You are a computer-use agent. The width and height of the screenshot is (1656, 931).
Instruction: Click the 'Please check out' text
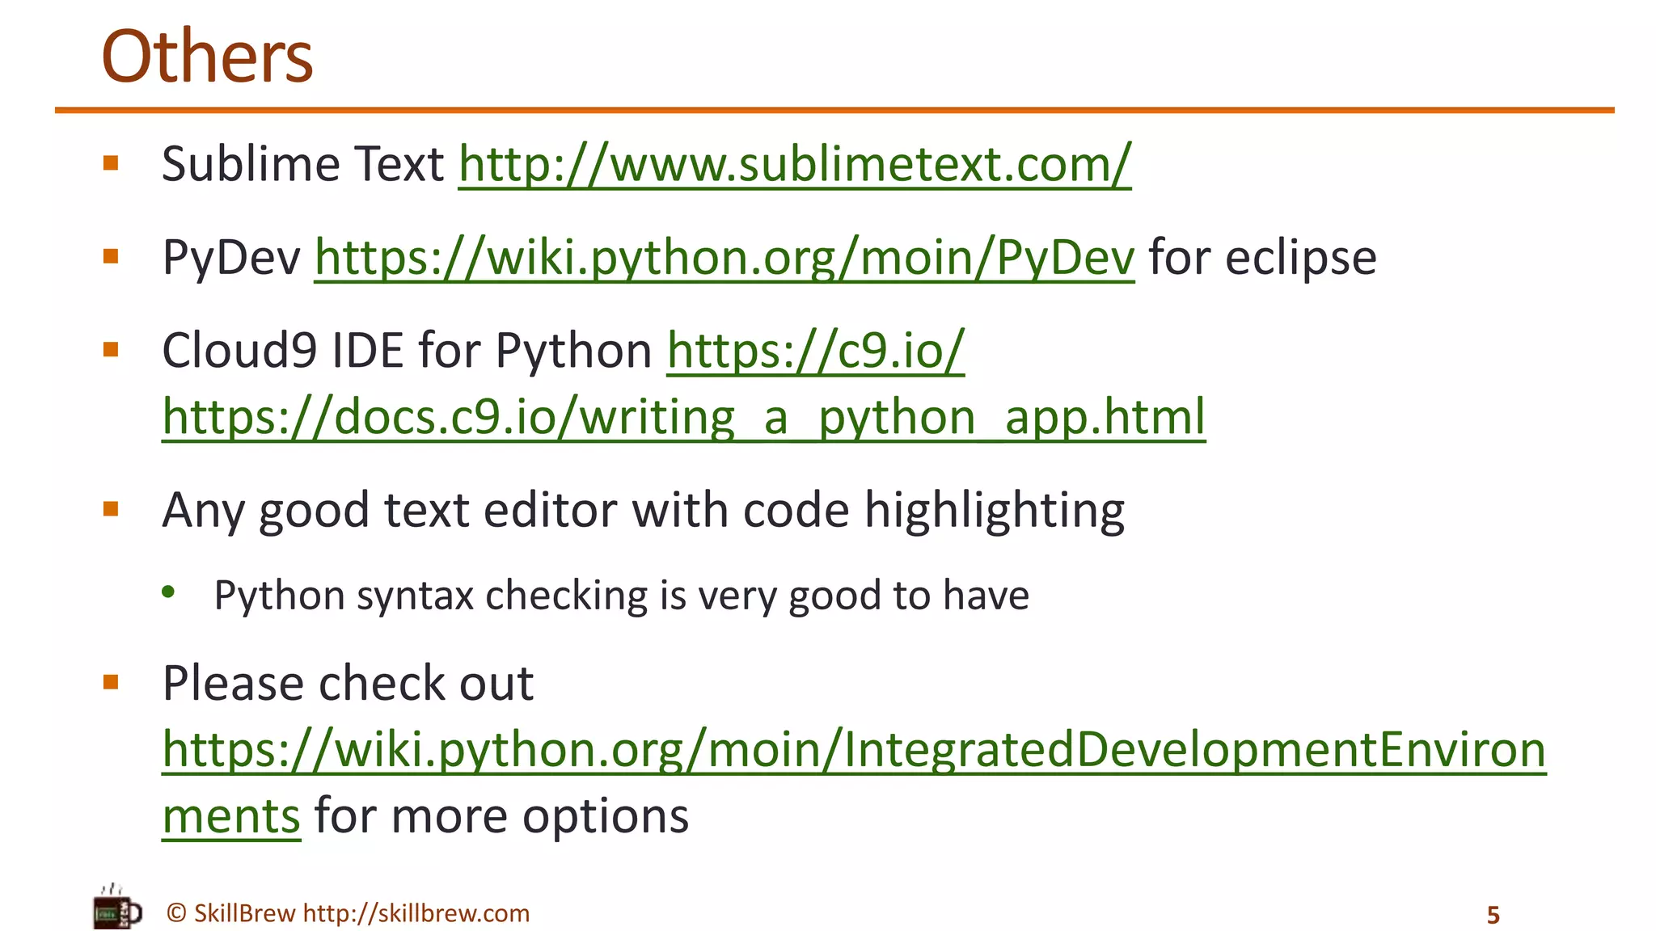[348, 684]
